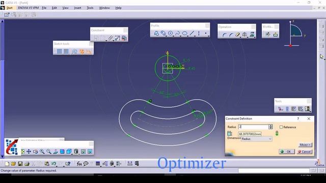The width and height of the screenshot is (326, 183).
Task: Click the Normal View icon
Action: coord(56,151)
